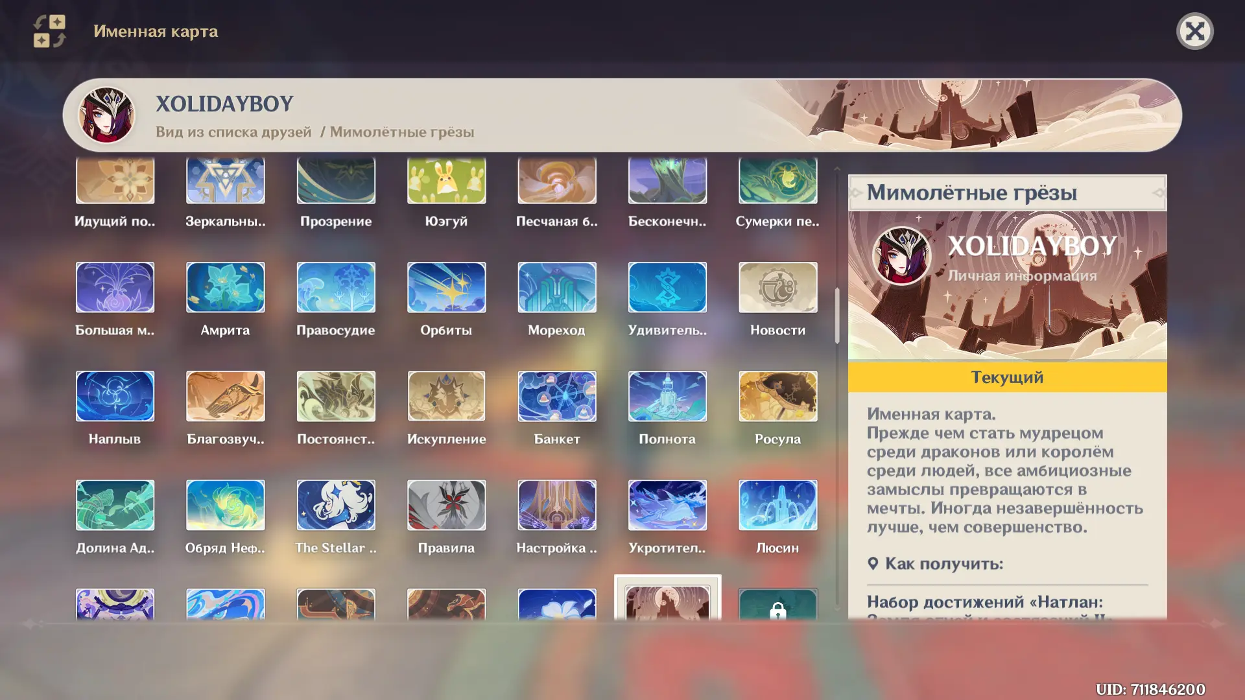Pick the Юэгуй rabbit namecard
Viewport: 1245px width, 700px height.
[446, 181]
